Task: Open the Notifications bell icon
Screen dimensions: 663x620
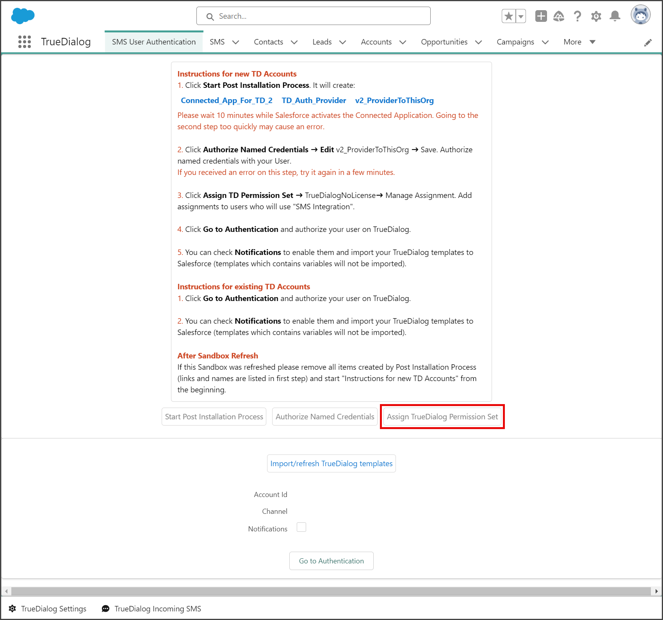Action: 615,16
